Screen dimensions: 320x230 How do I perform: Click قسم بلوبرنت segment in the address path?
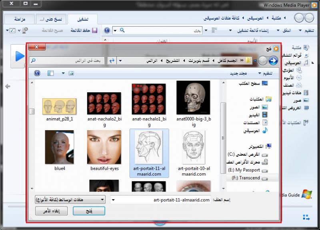point(199,61)
